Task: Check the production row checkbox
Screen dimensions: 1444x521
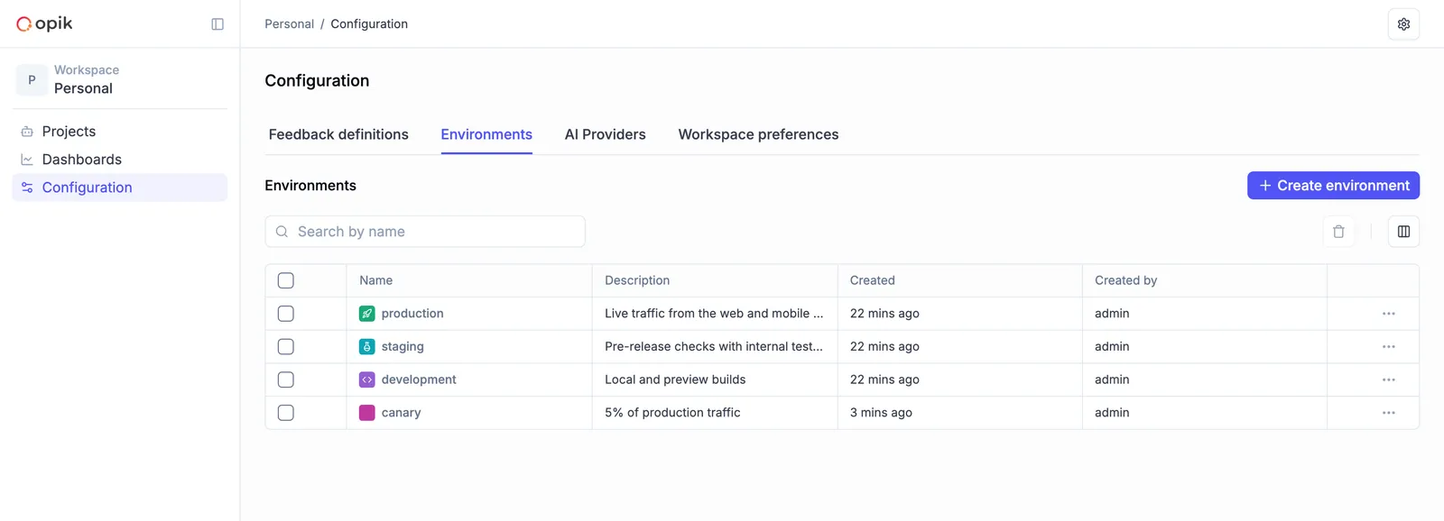Action: point(286,314)
